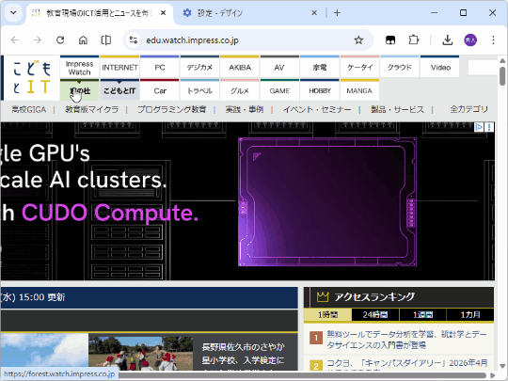Viewport: 508px width, 381px height.
Task: Open INTERNET Watch site tab
Action: click(x=119, y=68)
